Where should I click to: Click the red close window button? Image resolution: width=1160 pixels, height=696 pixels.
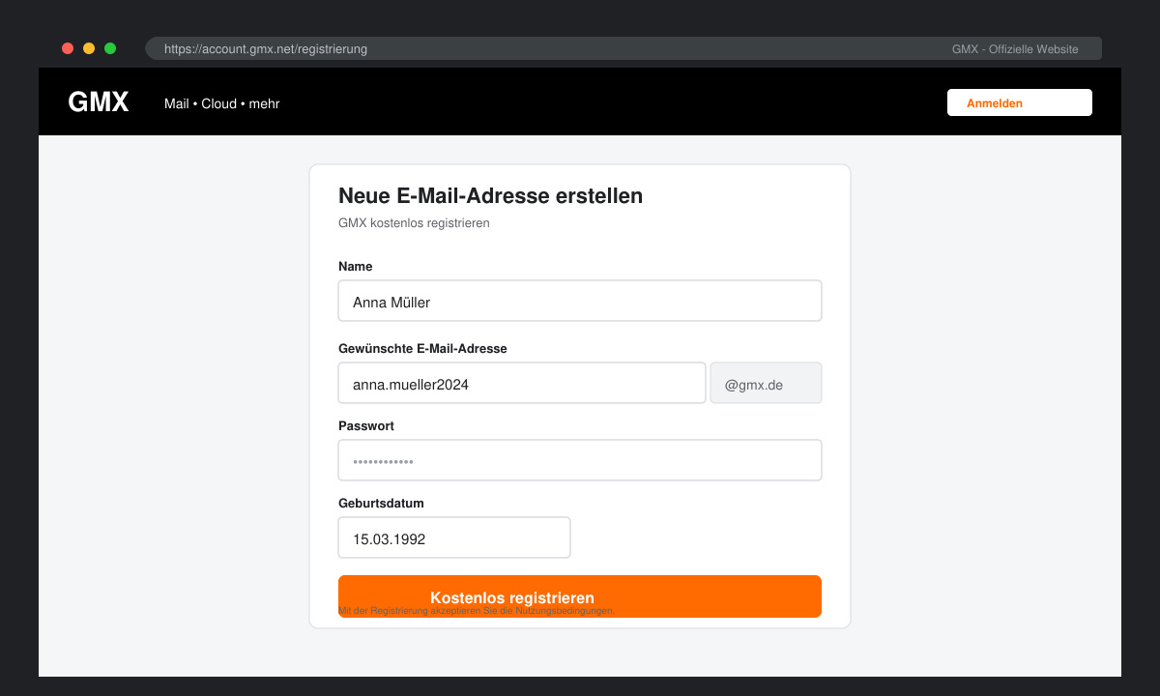68,48
